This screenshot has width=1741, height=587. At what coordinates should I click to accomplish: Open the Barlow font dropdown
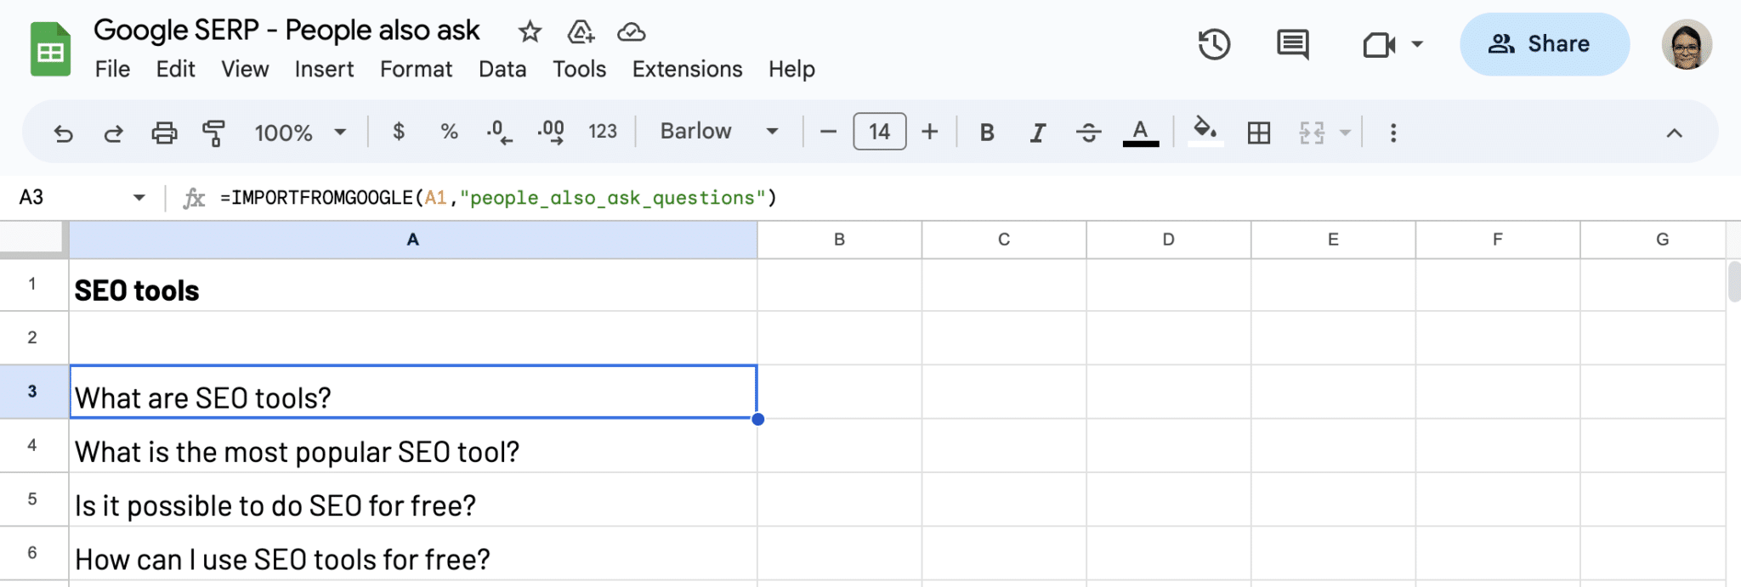click(719, 132)
